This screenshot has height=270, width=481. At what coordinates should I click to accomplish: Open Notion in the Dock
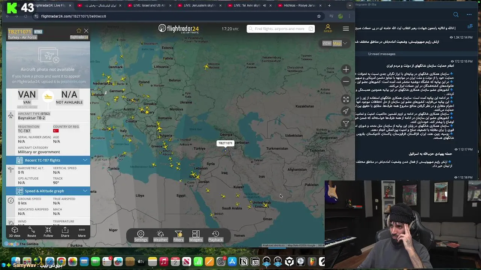244,261
